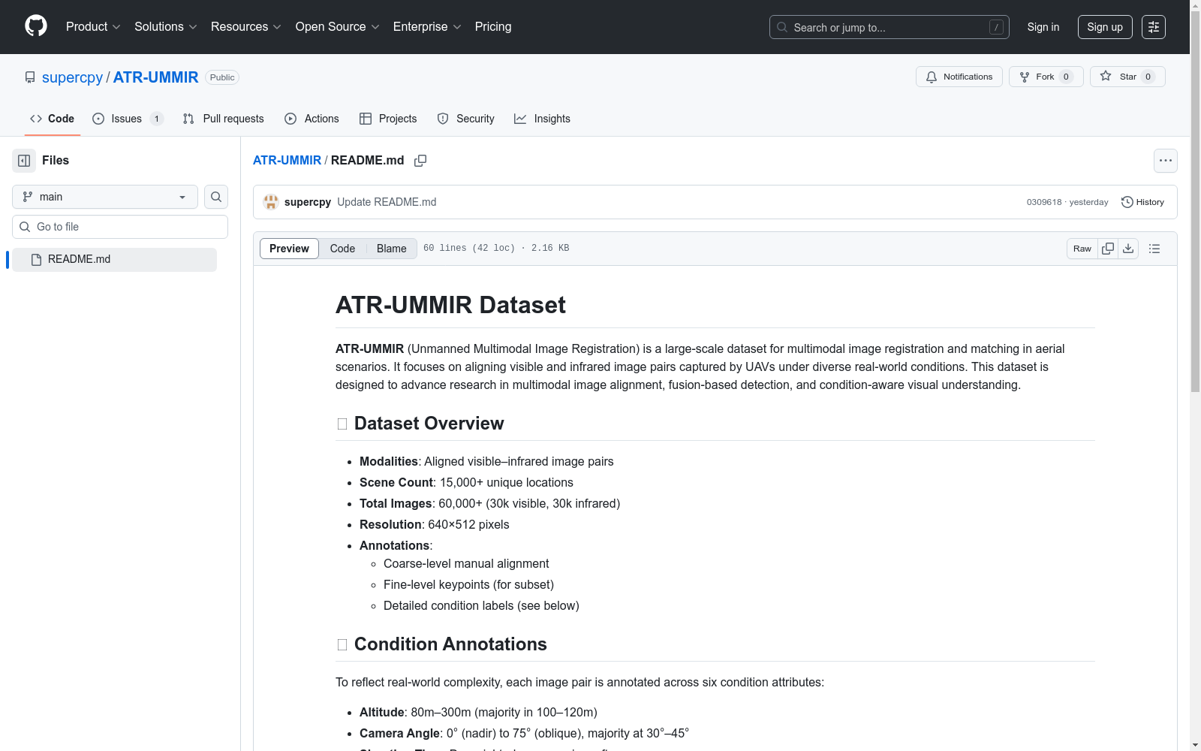This screenshot has height=751, width=1201.
Task: Copy raw file contents
Action: tap(1108, 249)
